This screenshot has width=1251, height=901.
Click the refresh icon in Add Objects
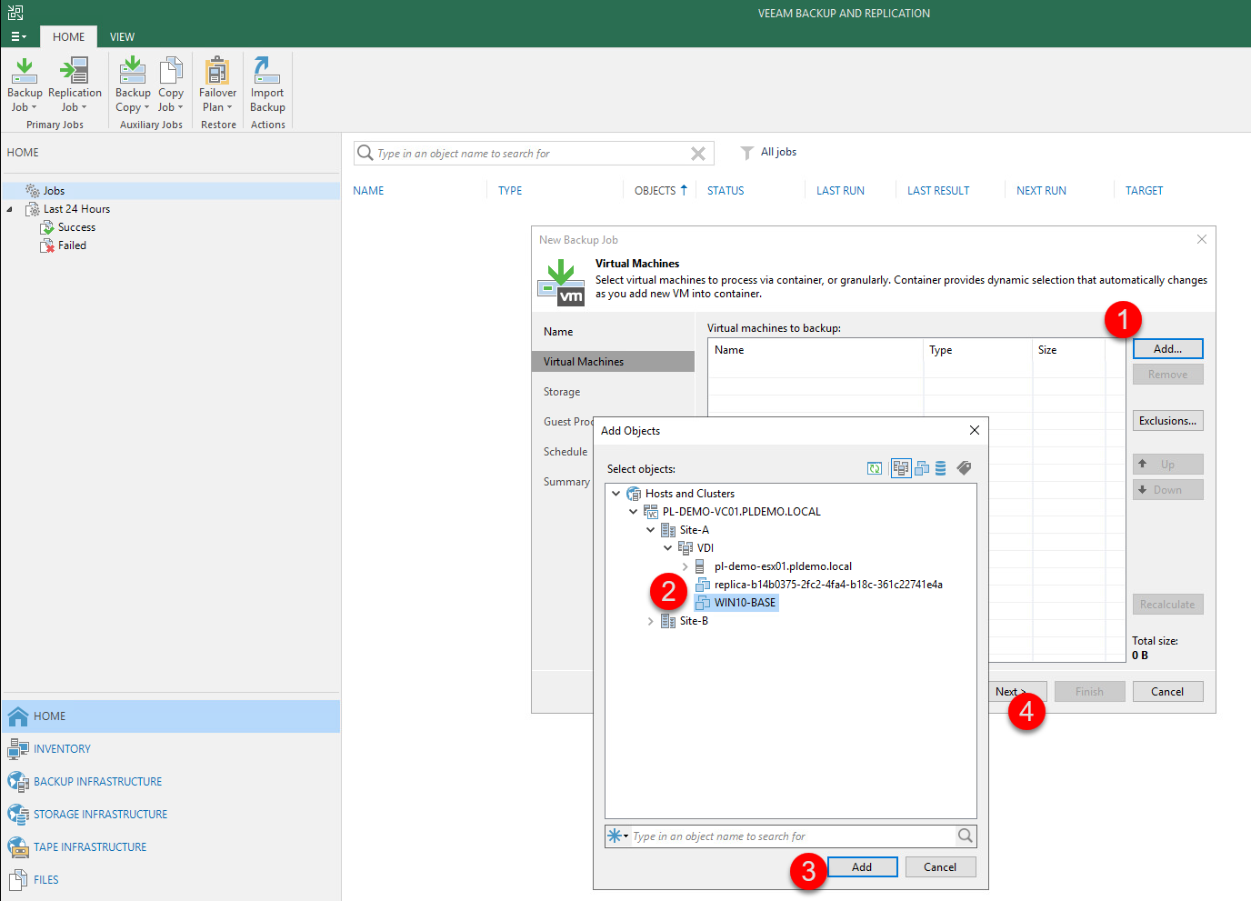tap(875, 468)
